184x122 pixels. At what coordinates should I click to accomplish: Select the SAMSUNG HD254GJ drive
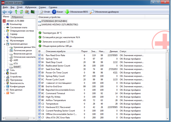coord(60,25)
